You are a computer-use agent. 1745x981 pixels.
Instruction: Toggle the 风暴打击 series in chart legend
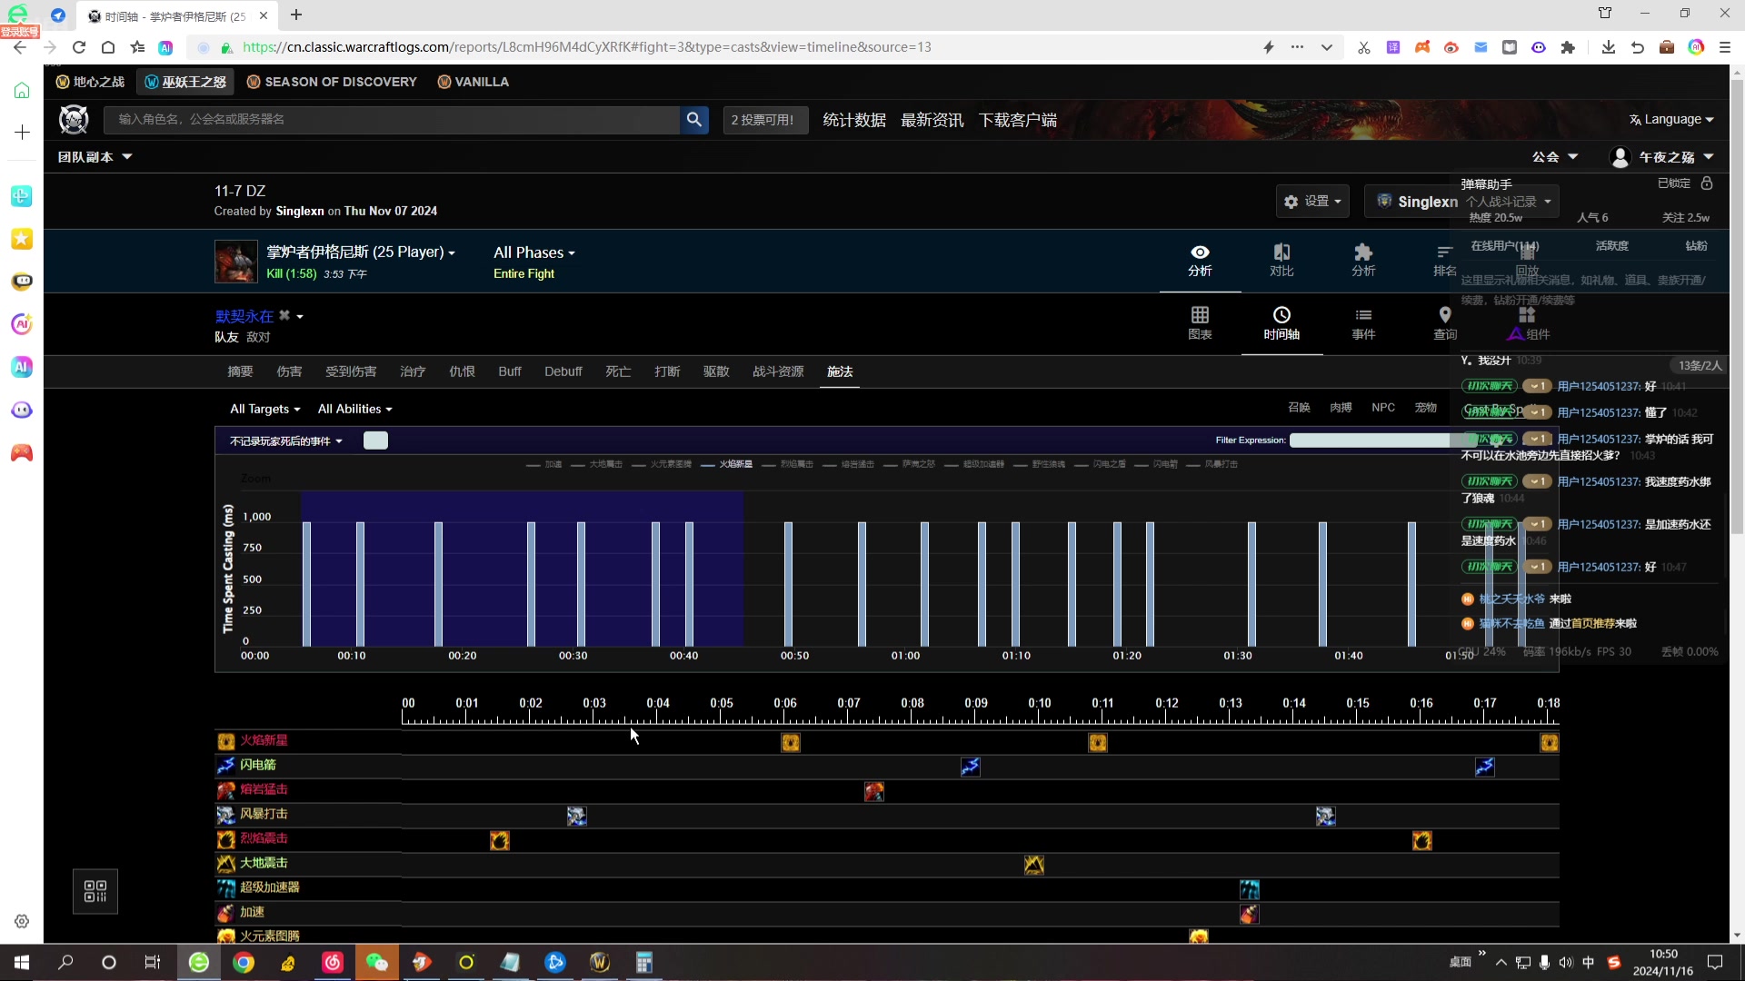(1212, 464)
